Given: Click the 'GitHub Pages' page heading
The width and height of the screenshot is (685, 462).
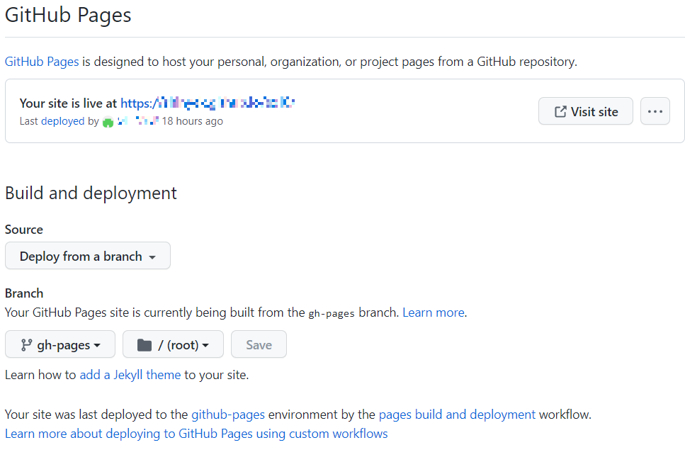Looking at the screenshot, I should coord(68,15).
